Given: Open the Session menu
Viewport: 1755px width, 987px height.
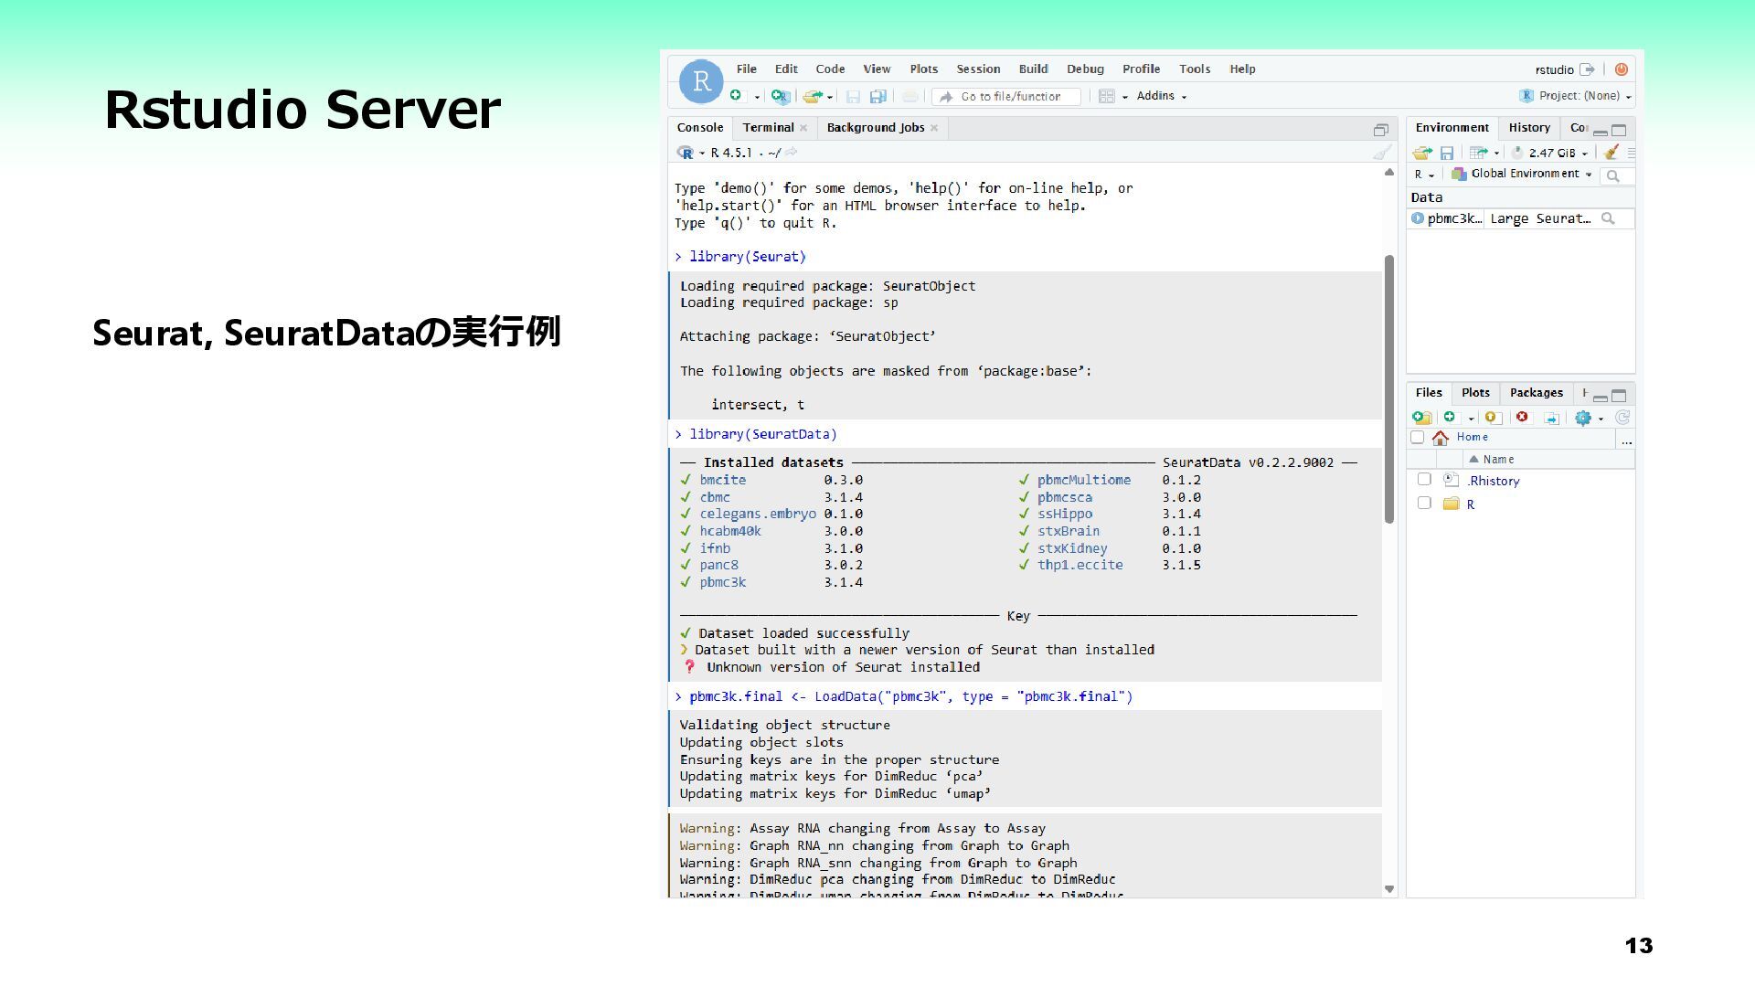Looking at the screenshot, I should 977,69.
